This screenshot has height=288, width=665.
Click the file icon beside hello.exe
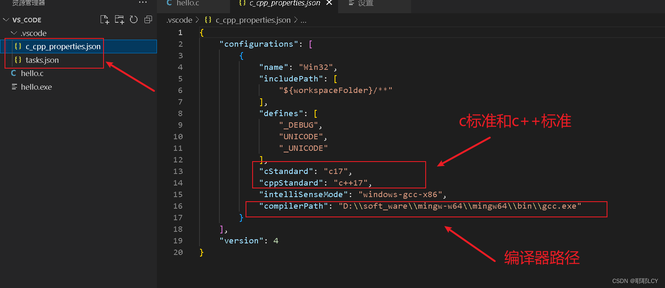tap(14, 87)
